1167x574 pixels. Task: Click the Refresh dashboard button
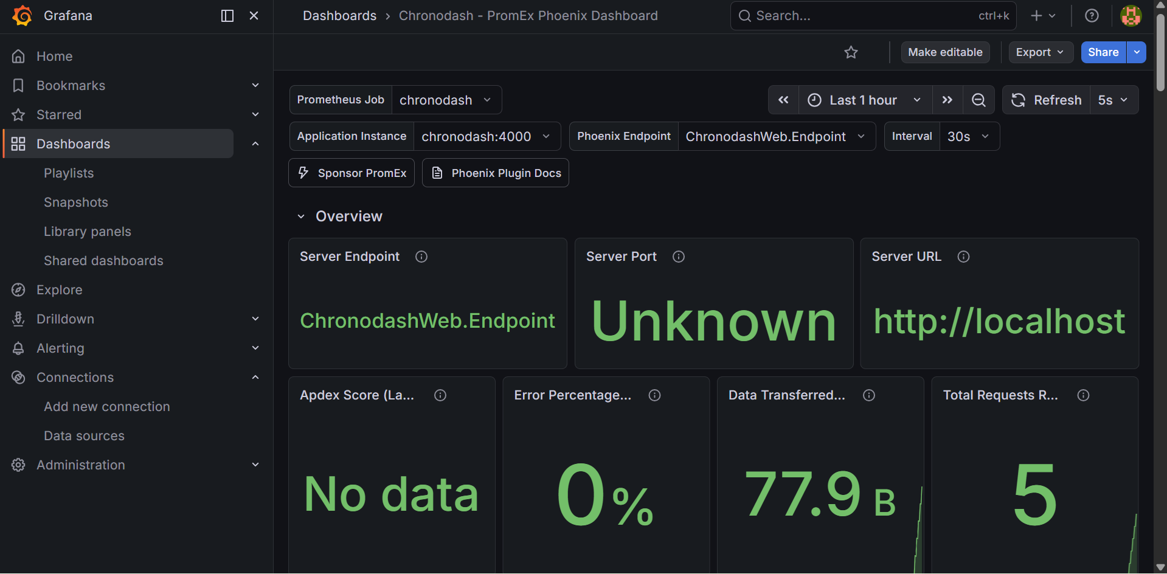1047,100
